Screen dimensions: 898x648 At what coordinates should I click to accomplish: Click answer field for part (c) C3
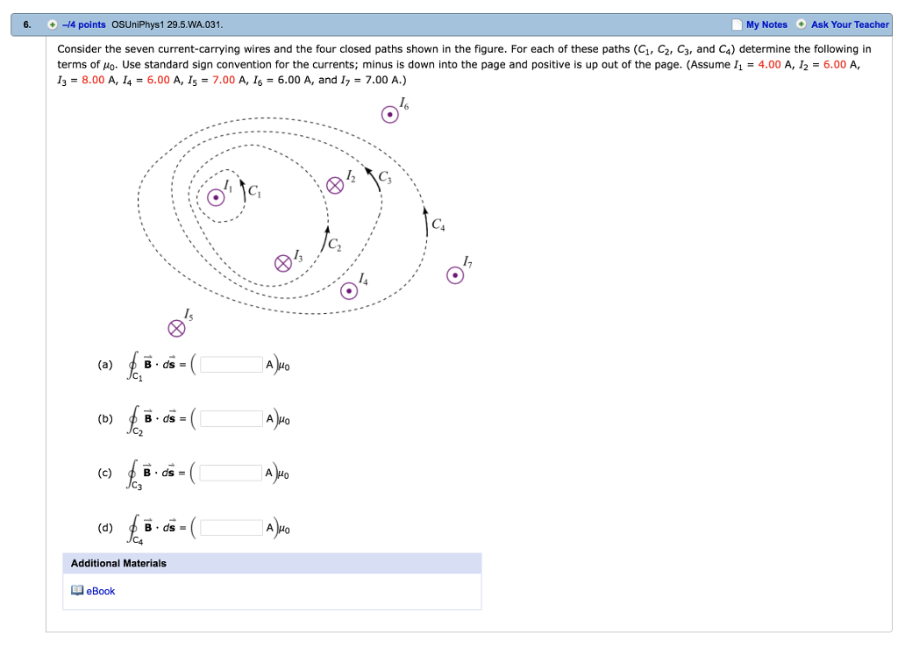[x=231, y=473]
